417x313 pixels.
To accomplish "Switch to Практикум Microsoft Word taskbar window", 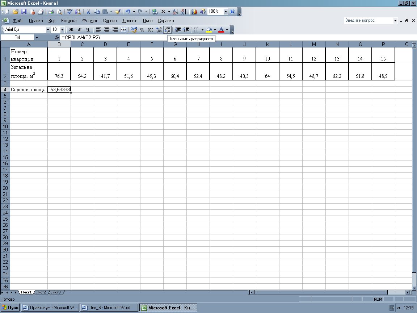I will click(51, 308).
